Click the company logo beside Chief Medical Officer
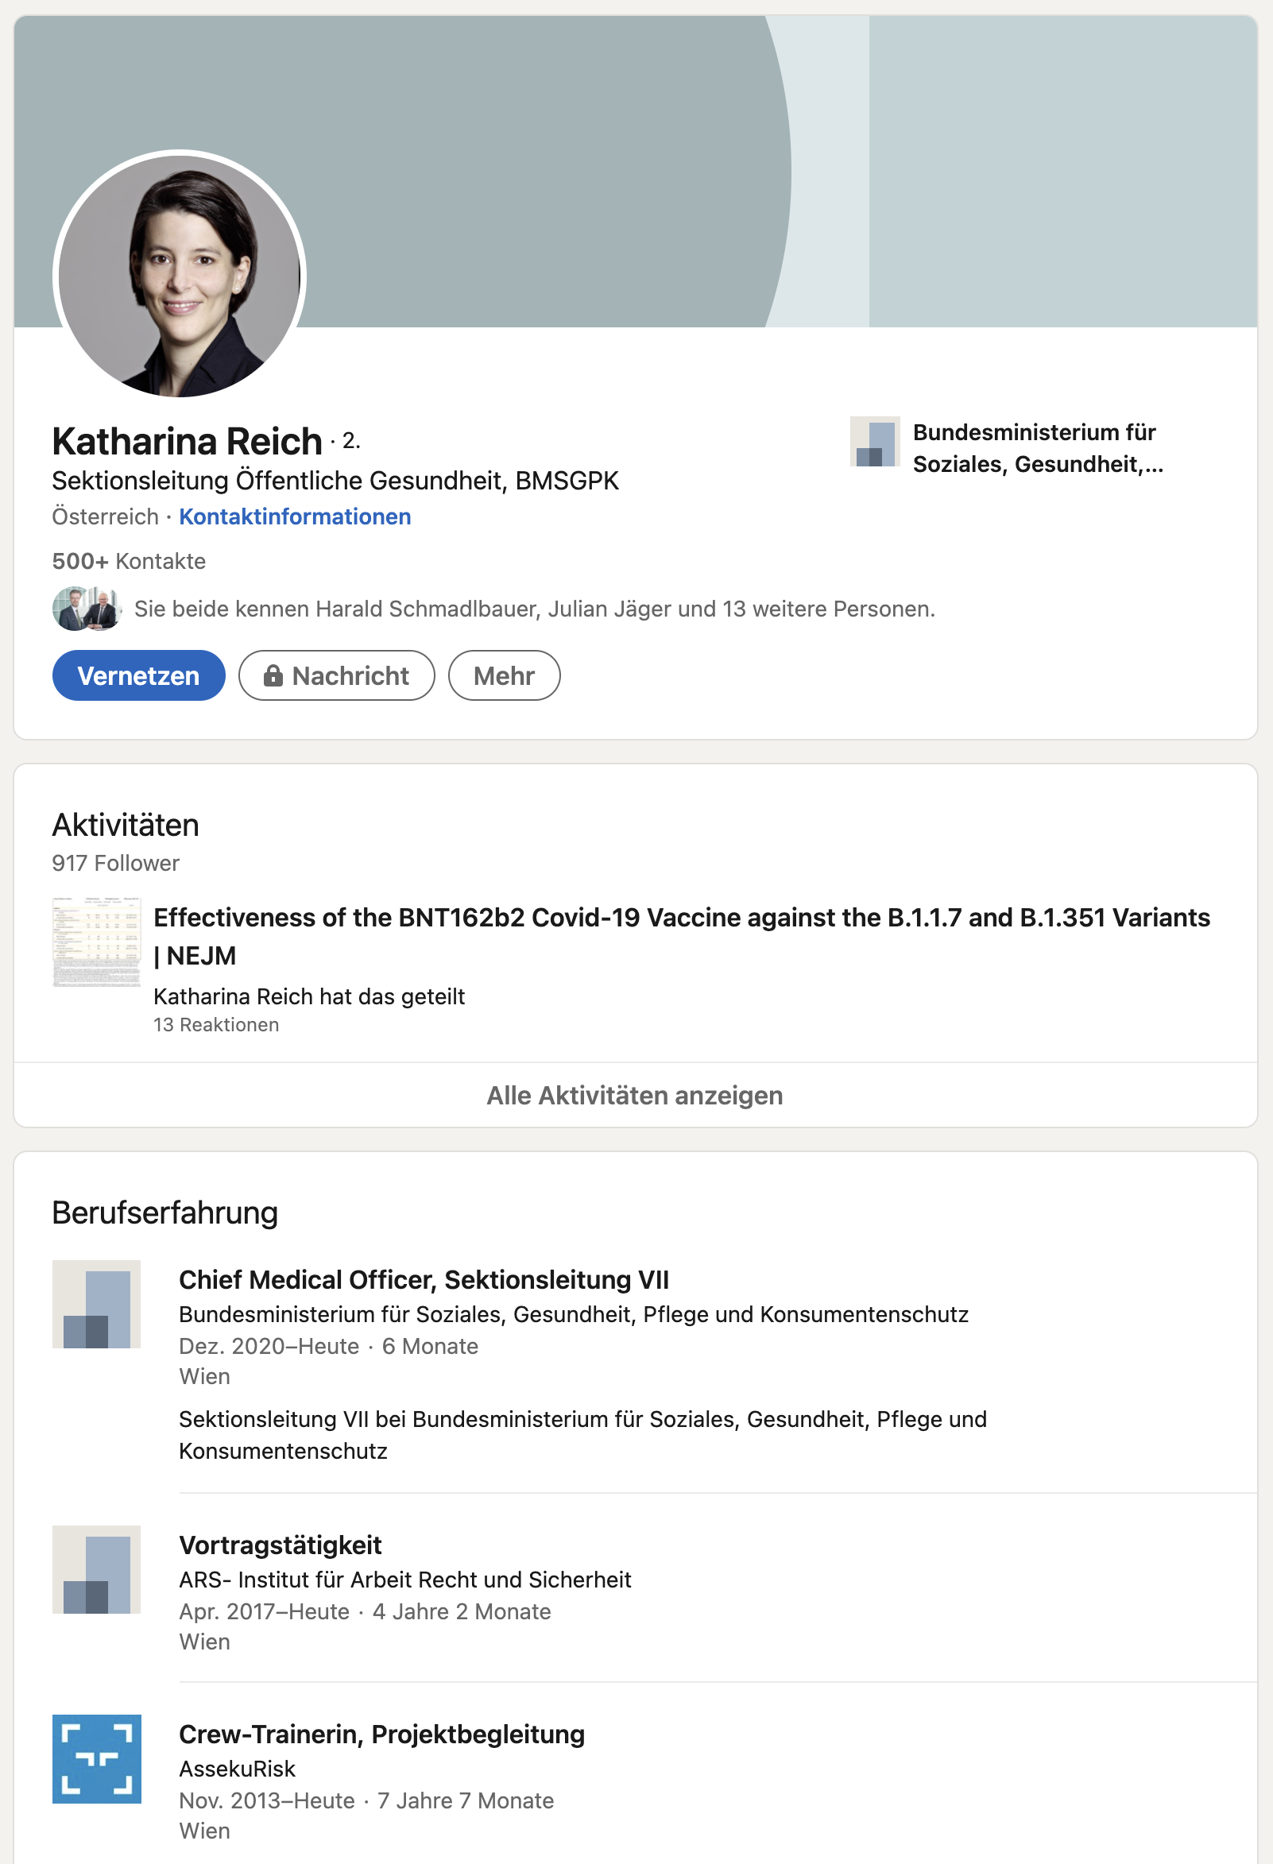 (x=96, y=1304)
